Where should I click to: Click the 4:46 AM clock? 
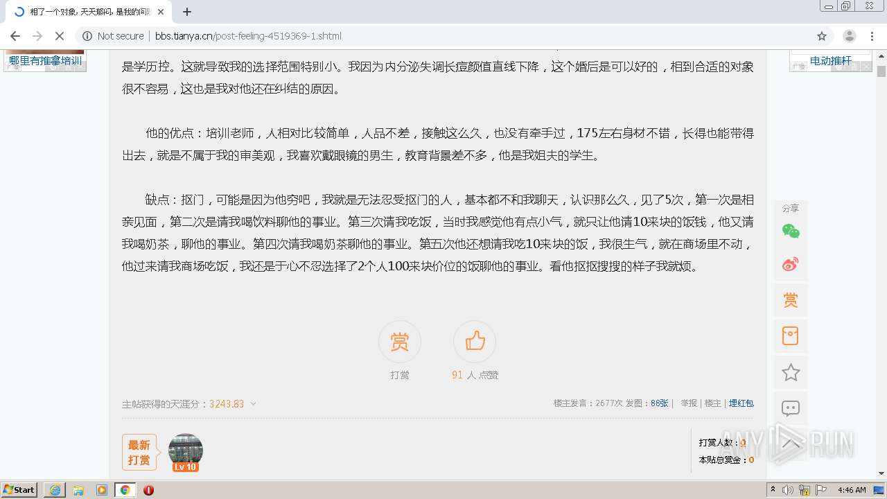[852, 490]
